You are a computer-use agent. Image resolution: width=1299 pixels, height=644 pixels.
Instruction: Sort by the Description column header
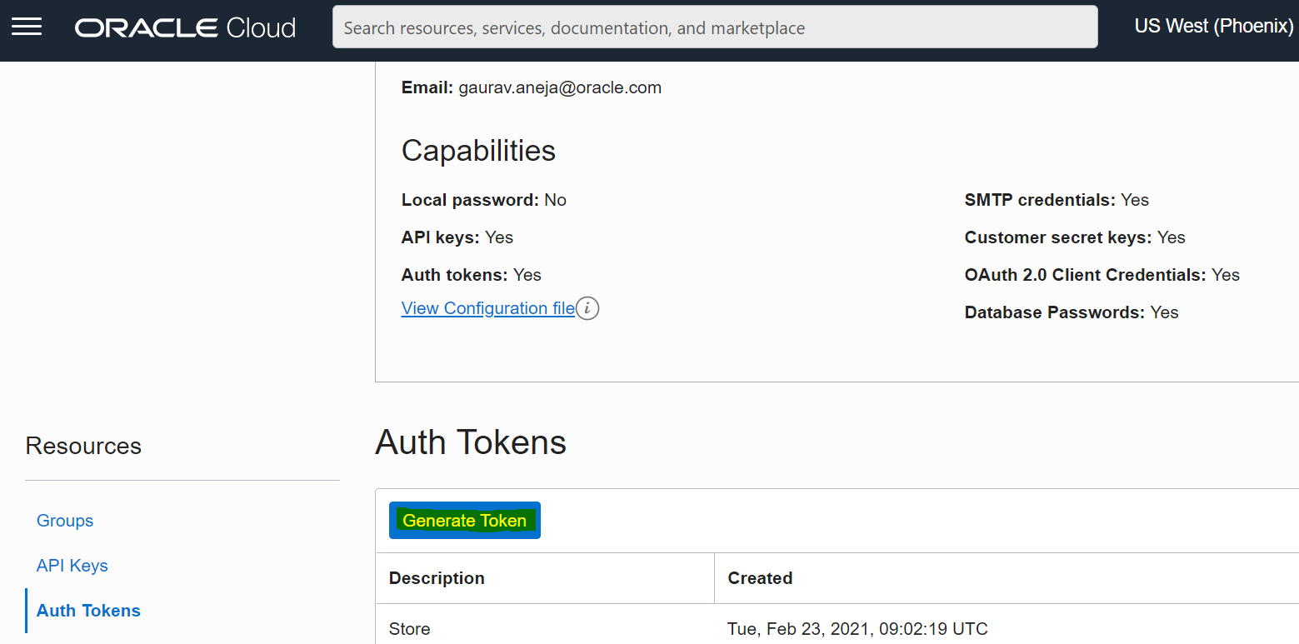click(435, 577)
